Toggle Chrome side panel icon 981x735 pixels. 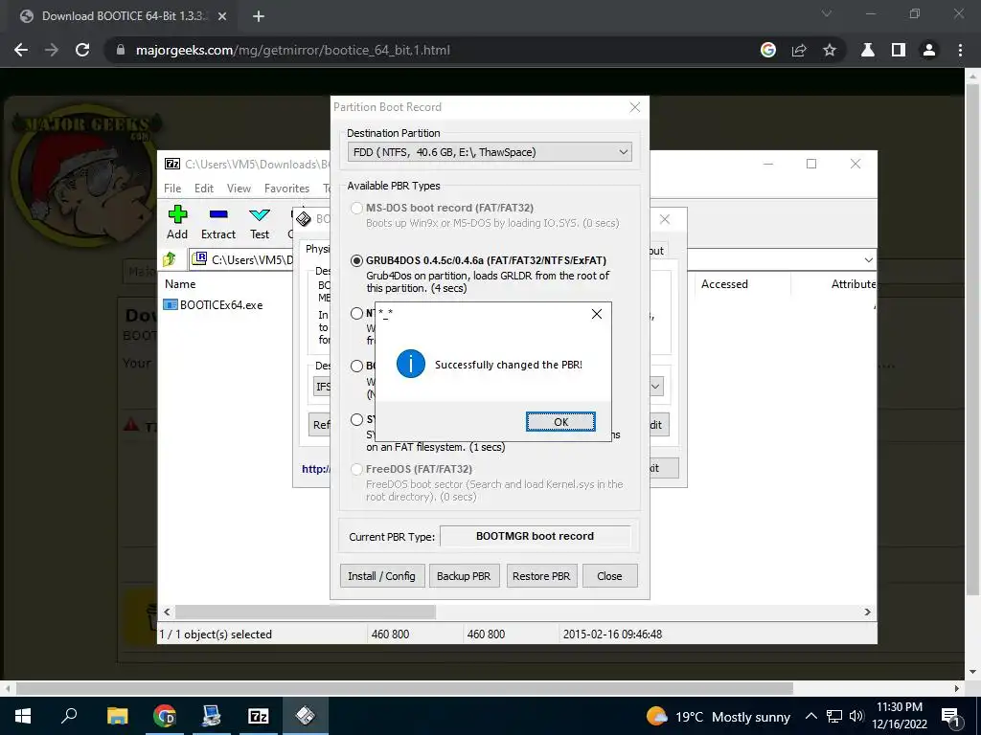click(x=899, y=50)
